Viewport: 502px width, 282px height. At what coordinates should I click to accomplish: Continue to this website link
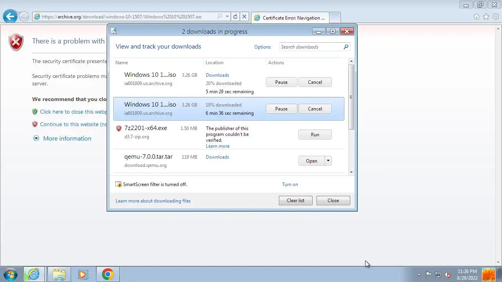pos(73,125)
